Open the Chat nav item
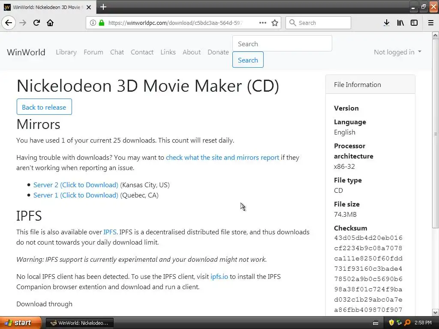Viewport: 439px width, 329px height. point(117,52)
